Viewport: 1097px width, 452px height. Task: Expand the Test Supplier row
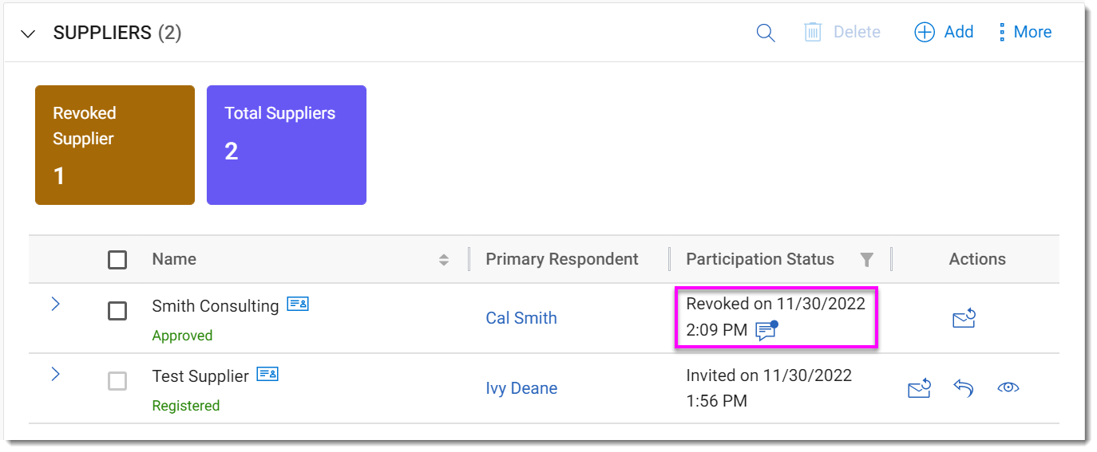(x=56, y=374)
